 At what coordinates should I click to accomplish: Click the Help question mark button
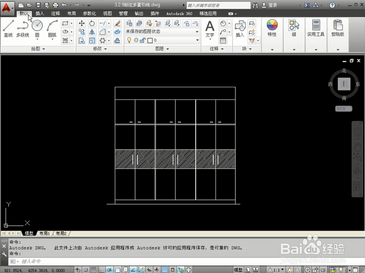pos(332,5)
